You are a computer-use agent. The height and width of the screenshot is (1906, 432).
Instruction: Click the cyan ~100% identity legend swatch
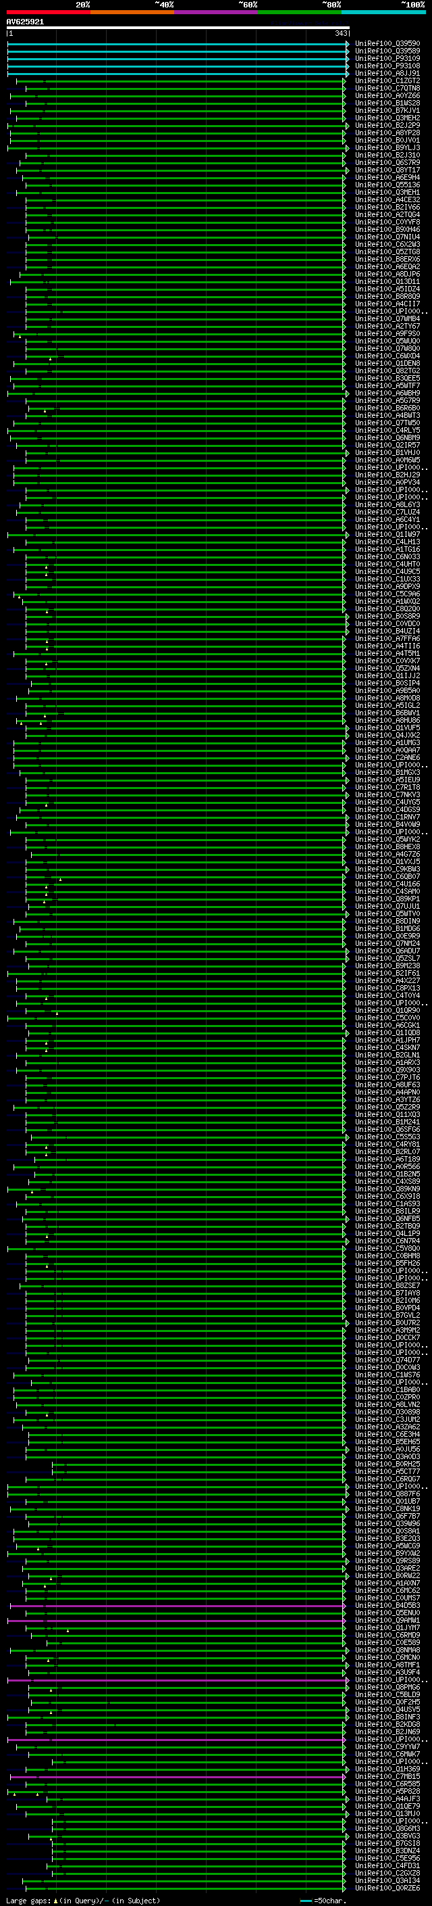383,12
